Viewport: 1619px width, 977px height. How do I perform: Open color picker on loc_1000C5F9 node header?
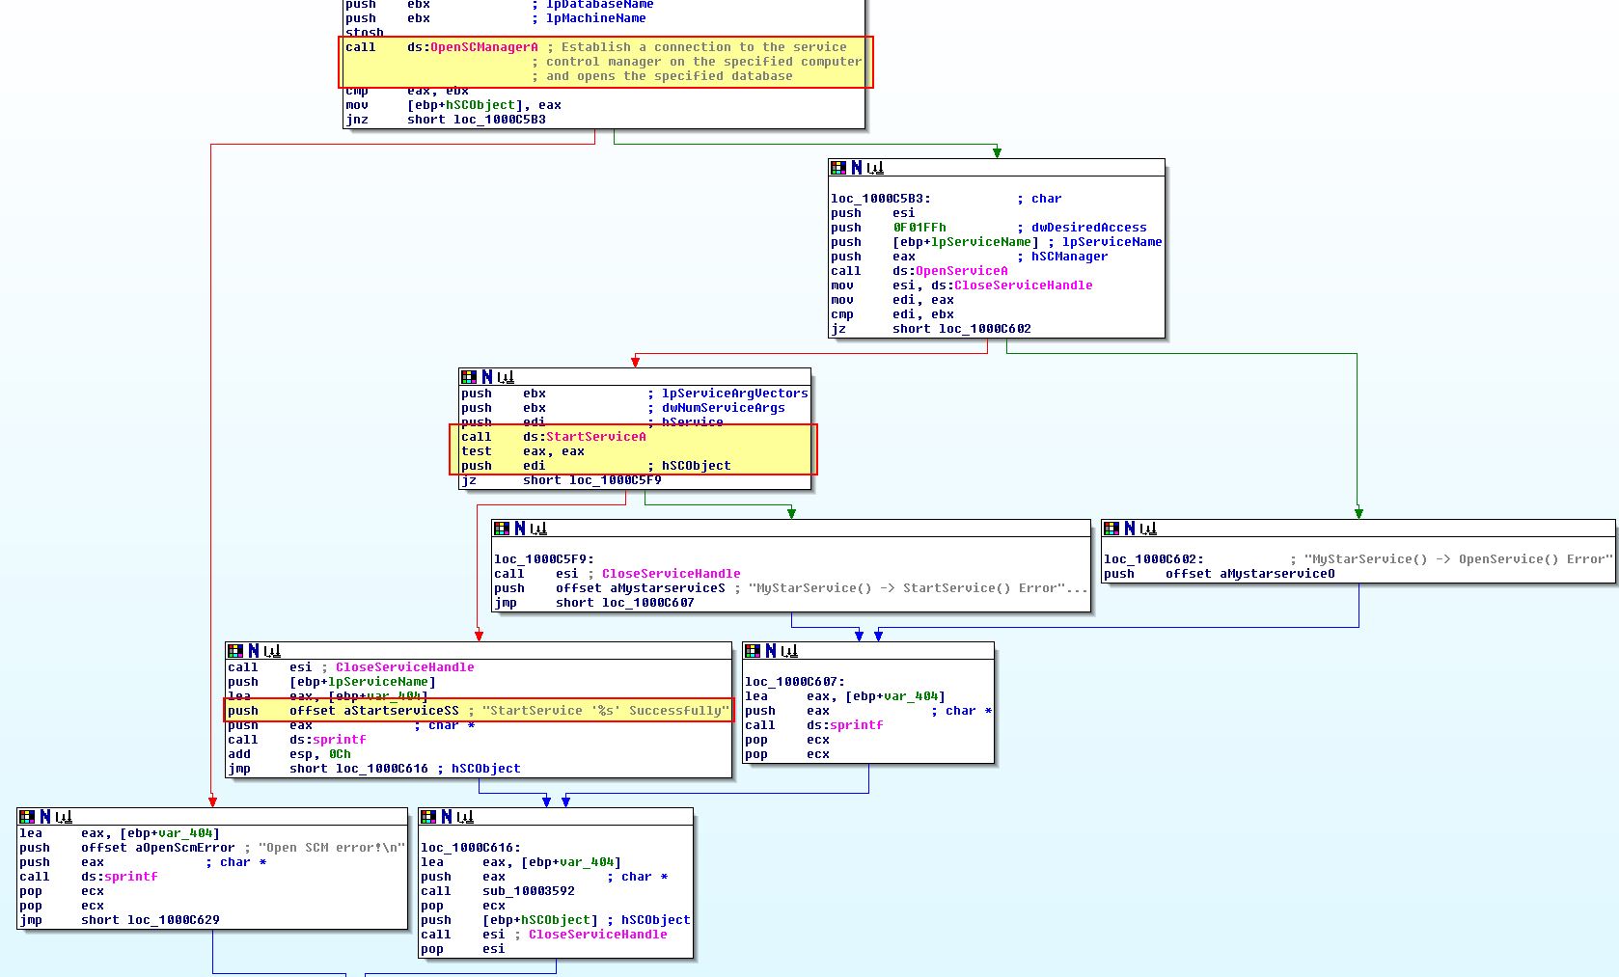coord(502,529)
